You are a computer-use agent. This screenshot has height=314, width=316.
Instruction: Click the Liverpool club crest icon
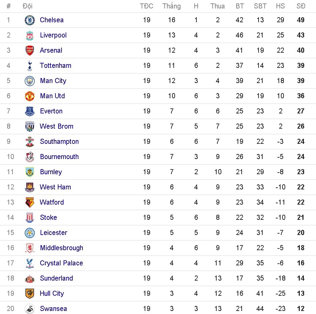point(30,35)
